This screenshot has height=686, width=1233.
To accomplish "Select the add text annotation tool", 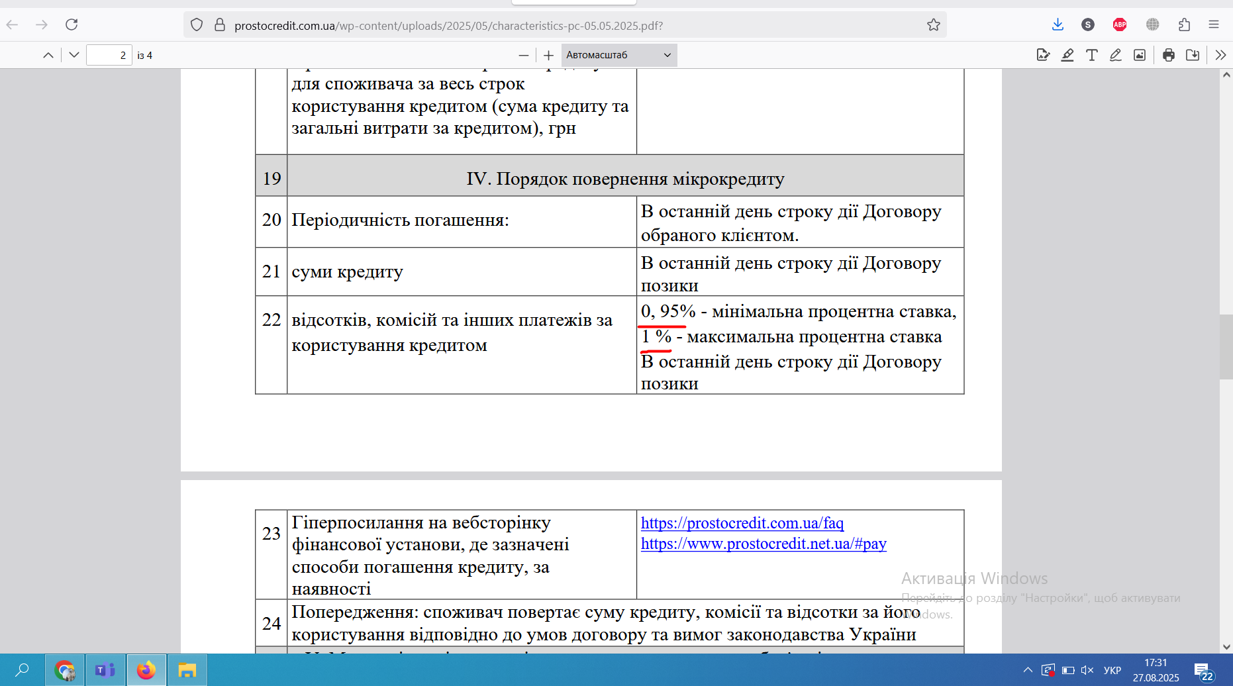I will pos(1092,55).
